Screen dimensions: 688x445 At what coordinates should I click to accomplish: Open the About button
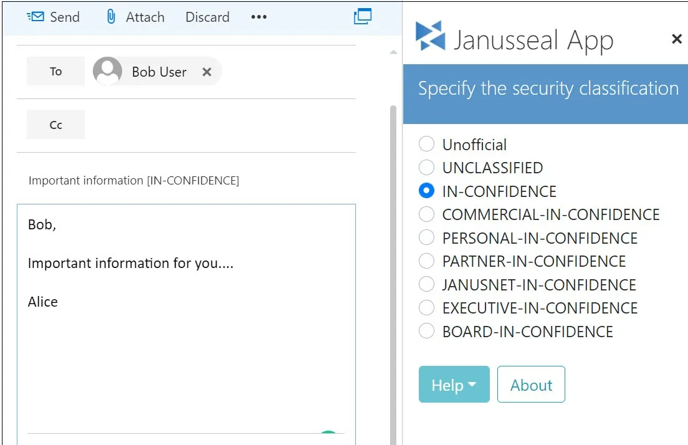[x=531, y=385]
